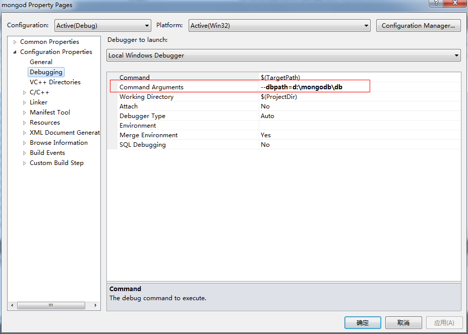Select the VC++ Directories tree item
The width and height of the screenshot is (468, 334).
[55, 82]
